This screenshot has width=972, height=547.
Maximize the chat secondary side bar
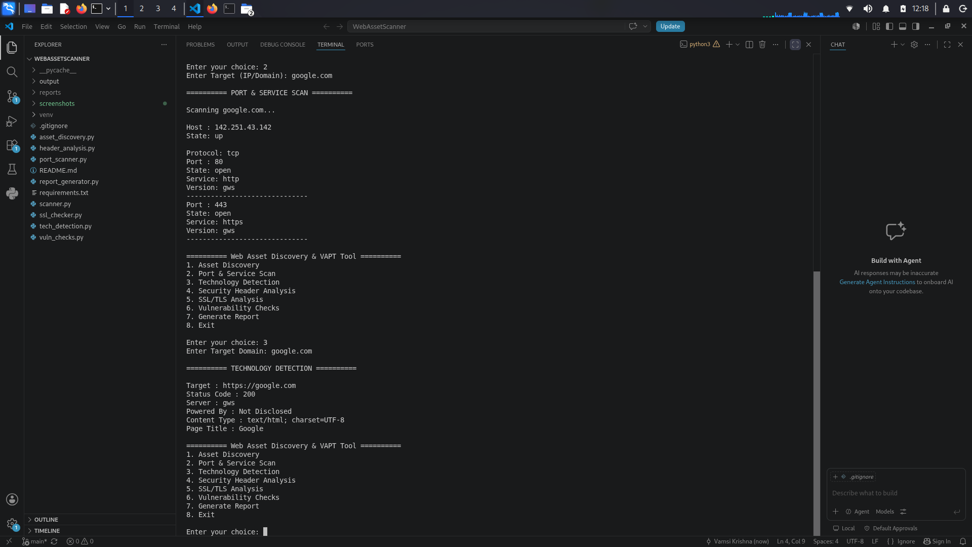tap(947, 45)
